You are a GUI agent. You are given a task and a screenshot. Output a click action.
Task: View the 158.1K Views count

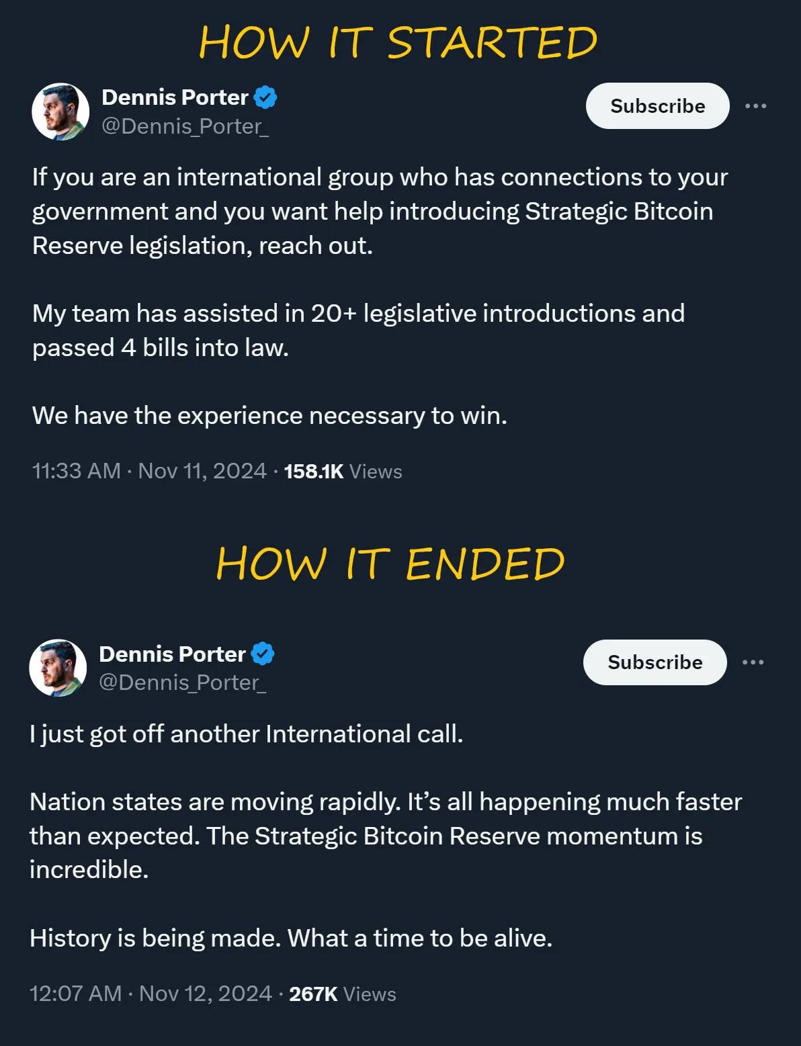coord(343,472)
